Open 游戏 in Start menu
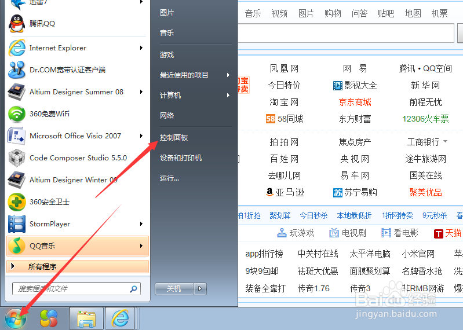 click(167, 55)
